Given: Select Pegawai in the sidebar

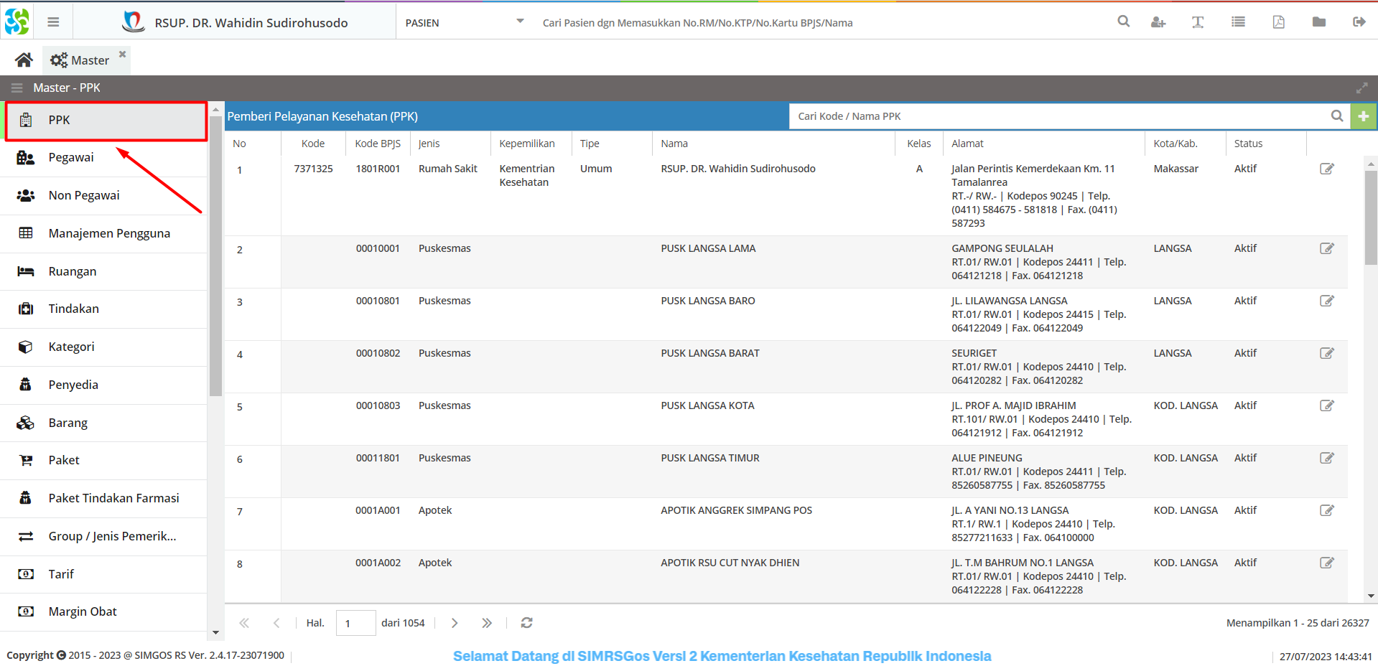Looking at the screenshot, I should (x=71, y=158).
